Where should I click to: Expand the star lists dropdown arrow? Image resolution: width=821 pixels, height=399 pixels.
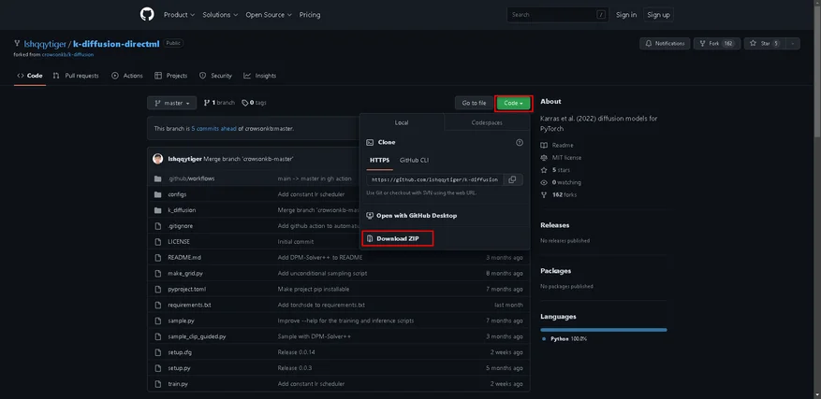[x=793, y=44]
